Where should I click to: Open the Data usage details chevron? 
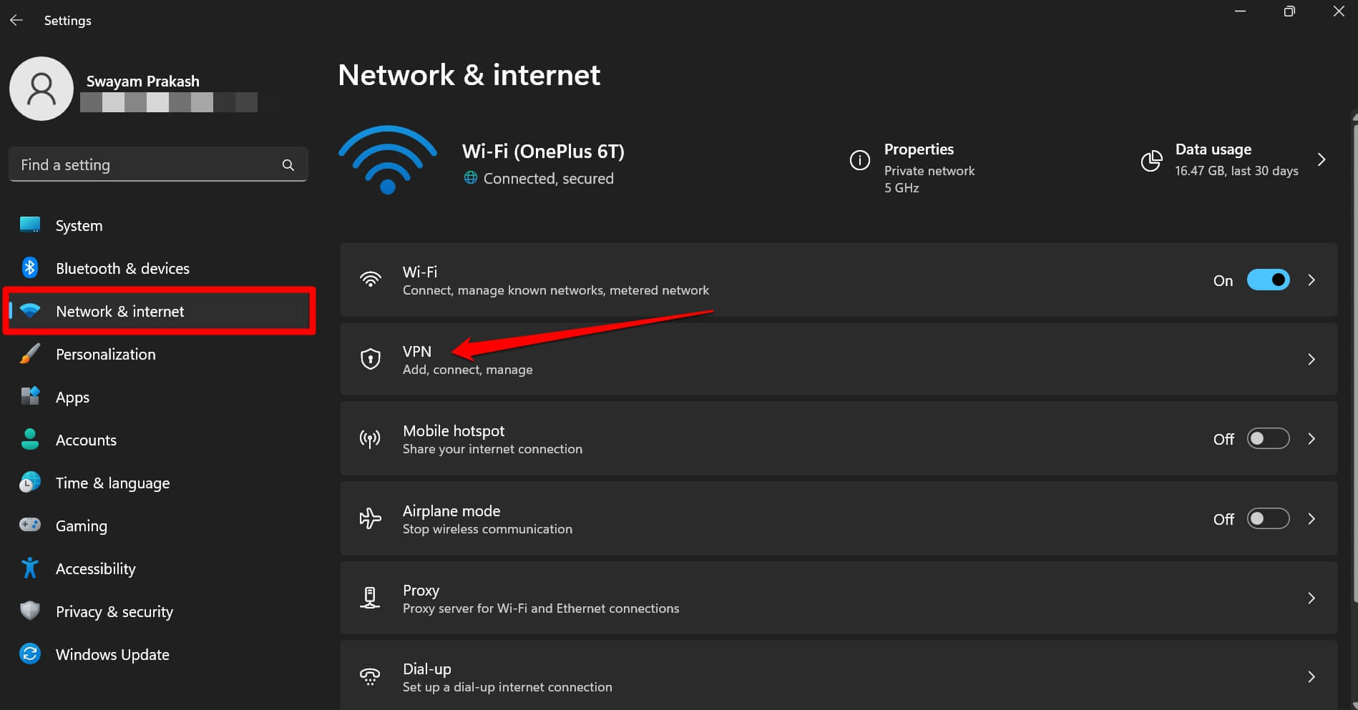[1321, 161]
